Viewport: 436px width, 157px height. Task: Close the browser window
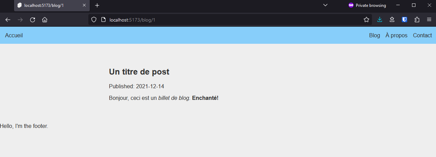pyautogui.click(x=429, y=5)
